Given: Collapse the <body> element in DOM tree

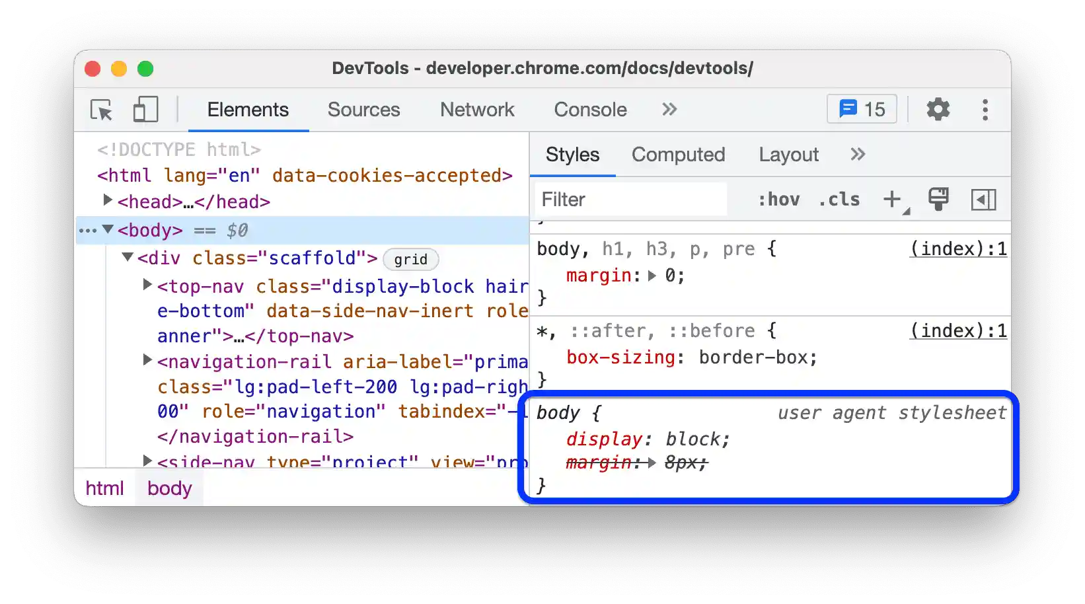Looking at the screenshot, I should coord(108,230).
